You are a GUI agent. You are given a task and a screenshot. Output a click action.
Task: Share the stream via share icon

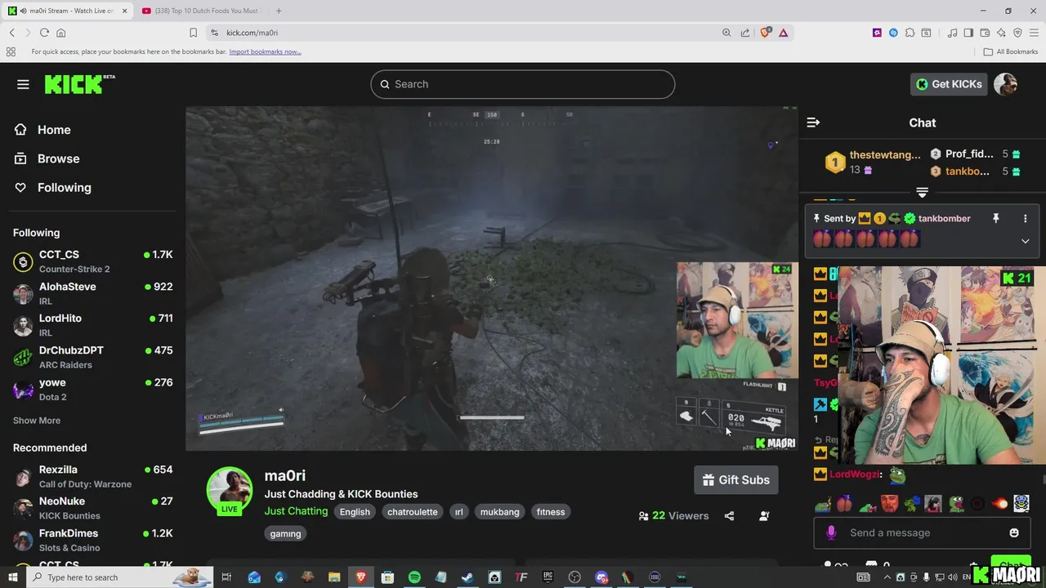[729, 516]
